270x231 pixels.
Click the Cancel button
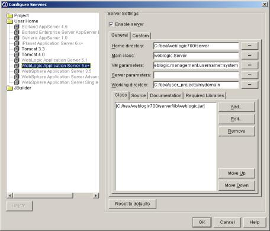click(x=227, y=222)
